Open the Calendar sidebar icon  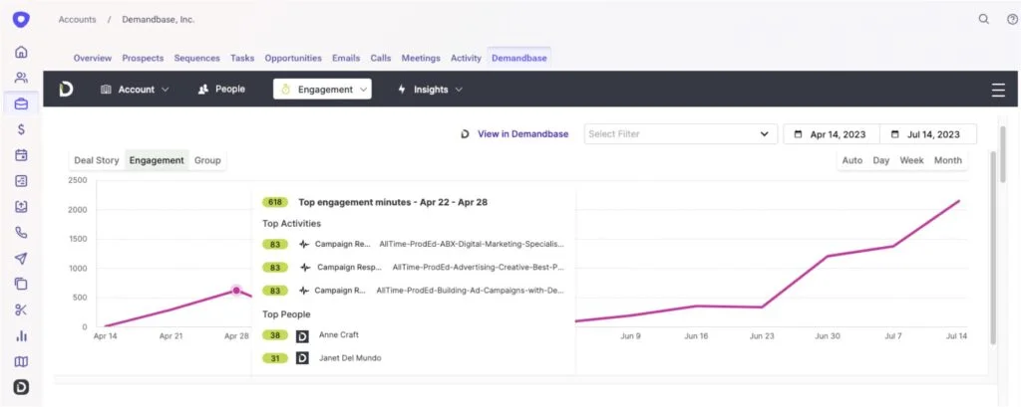[21, 155]
